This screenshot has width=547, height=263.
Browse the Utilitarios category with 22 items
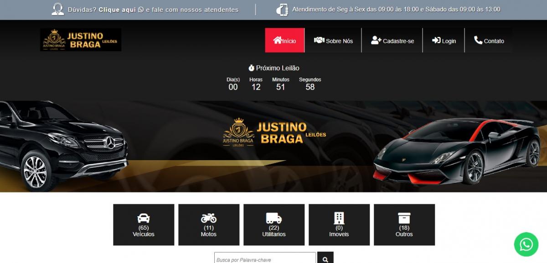click(x=274, y=225)
